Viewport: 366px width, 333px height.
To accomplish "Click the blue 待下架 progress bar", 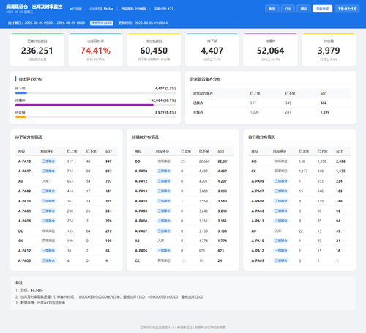I will (x=21, y=93).
